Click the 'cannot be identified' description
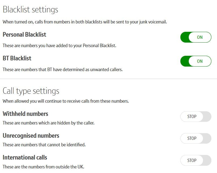217x173 pixels. point(44,145)
